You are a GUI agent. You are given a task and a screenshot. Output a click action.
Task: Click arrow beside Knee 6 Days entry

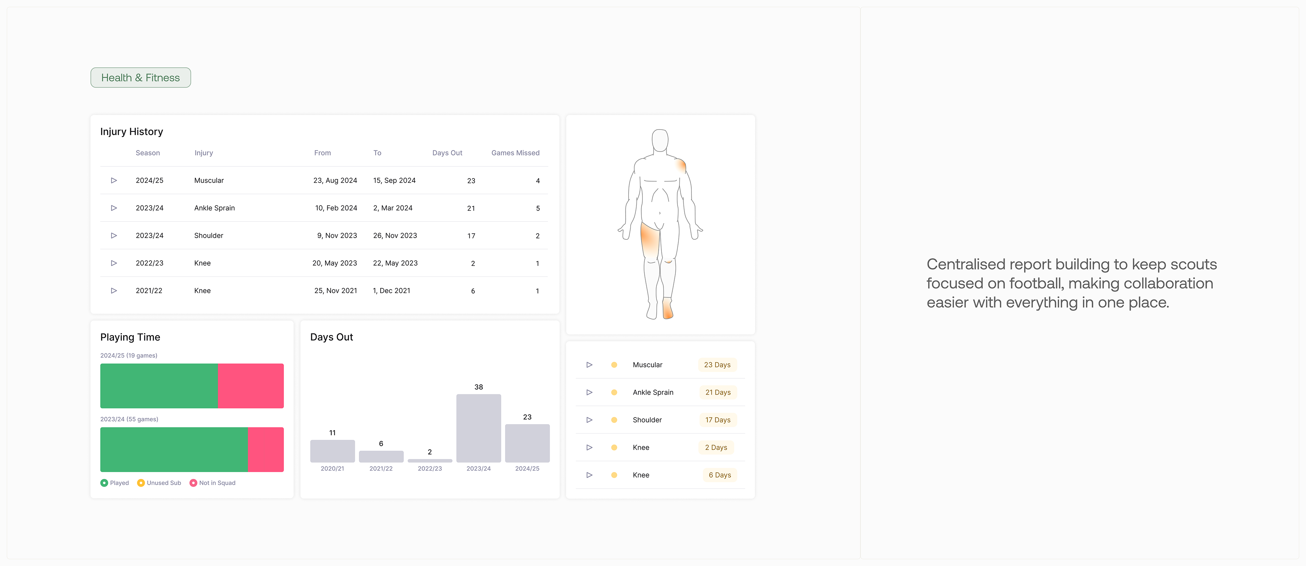coord(589,475)
